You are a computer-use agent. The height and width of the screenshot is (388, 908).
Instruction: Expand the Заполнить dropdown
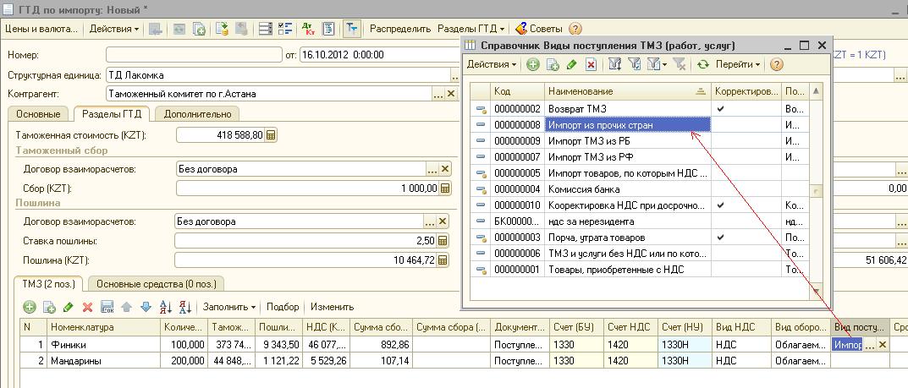click(x=229, y=307)
